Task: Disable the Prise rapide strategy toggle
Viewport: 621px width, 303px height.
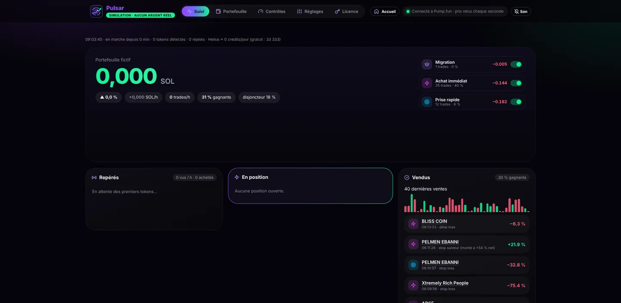Action: click(x=516, y=102)
